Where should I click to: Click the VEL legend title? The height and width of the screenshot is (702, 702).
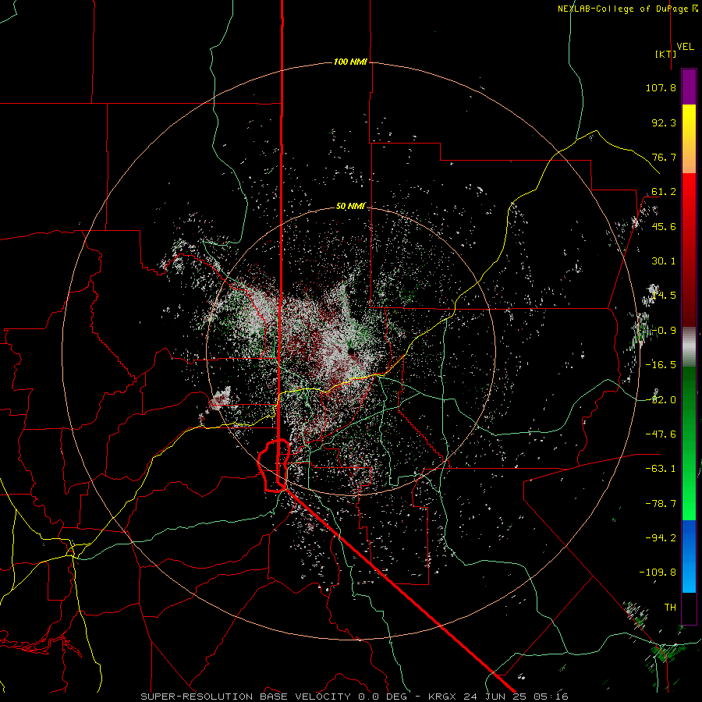(686, 47)
